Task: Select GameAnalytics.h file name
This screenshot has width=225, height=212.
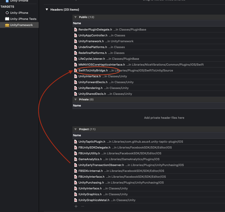Action: pos(90,159)
